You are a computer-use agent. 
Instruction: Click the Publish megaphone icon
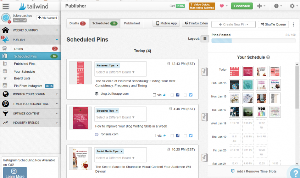coord(6,40)
